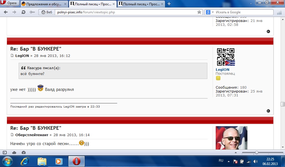Image resolution: width=285 pixels, height=167 pixels.
Task: Switch the RU input language indicator
Action: tap(221, 161)
